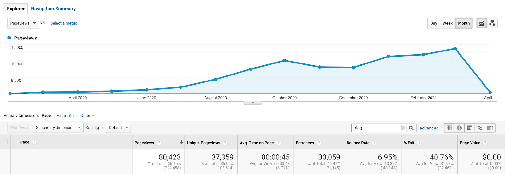The height and width of the screenshot is (174, 505).
Task: Click the February 2021 data point
Action: tap(424, 55)
